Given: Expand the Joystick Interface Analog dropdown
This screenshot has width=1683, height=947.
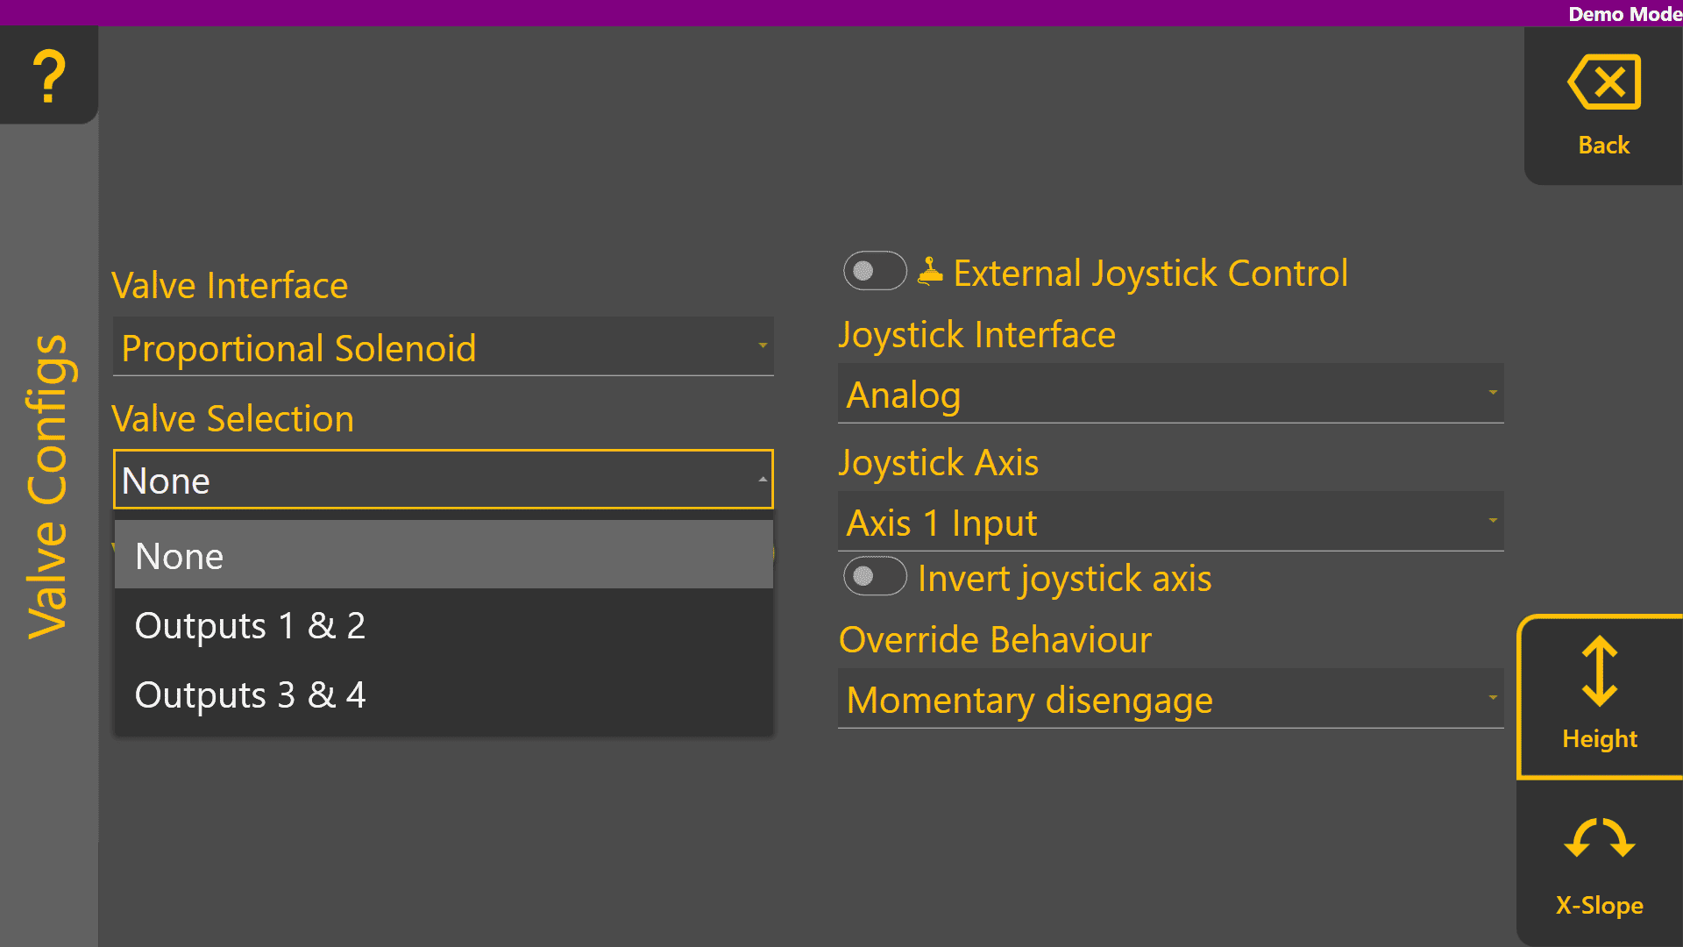Looking at the screenshot, I should [1170, 394].
